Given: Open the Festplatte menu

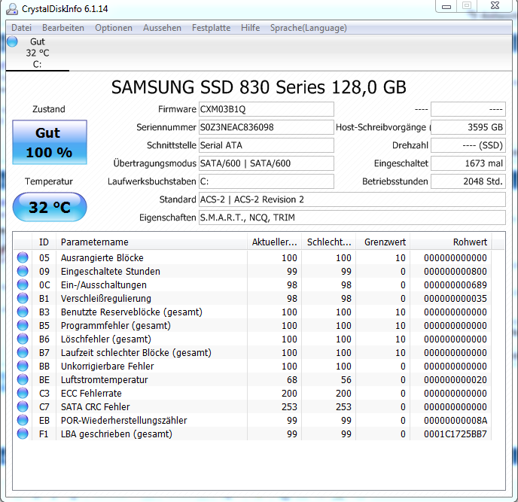Looking at the screenshot, I should (x=211, y=28).
